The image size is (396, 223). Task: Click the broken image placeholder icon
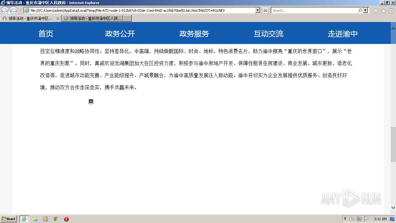91,102
